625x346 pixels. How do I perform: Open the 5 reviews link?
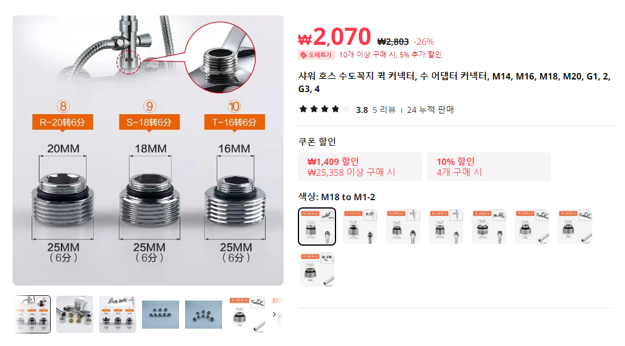384,110
